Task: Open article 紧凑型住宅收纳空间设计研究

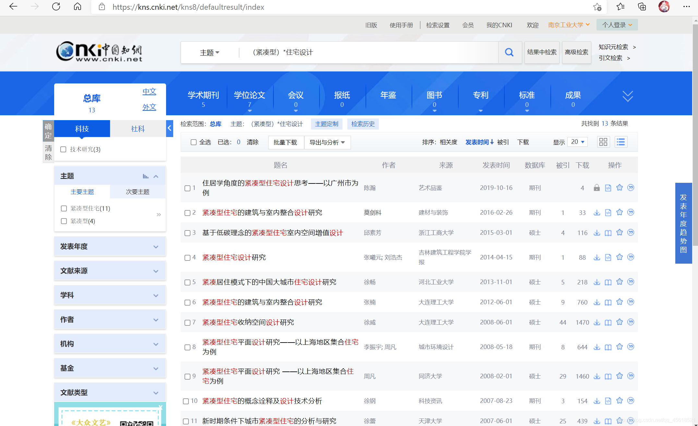Action: 248,322
